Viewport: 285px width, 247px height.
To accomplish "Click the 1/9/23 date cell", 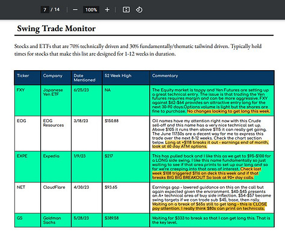I will (87, 167).
